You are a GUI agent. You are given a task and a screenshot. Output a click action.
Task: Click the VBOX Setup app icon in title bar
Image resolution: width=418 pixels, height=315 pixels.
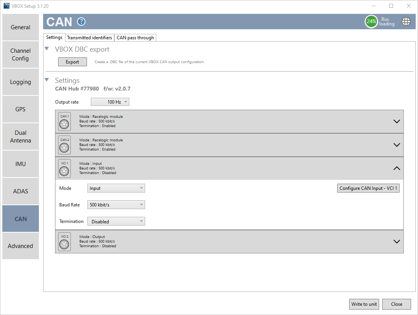[7, 6]
